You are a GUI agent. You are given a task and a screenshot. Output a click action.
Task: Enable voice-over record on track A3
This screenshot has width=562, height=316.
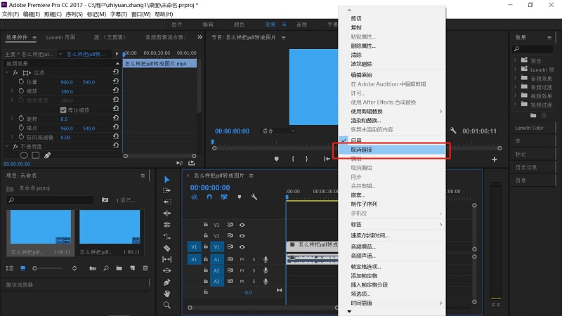266,282
